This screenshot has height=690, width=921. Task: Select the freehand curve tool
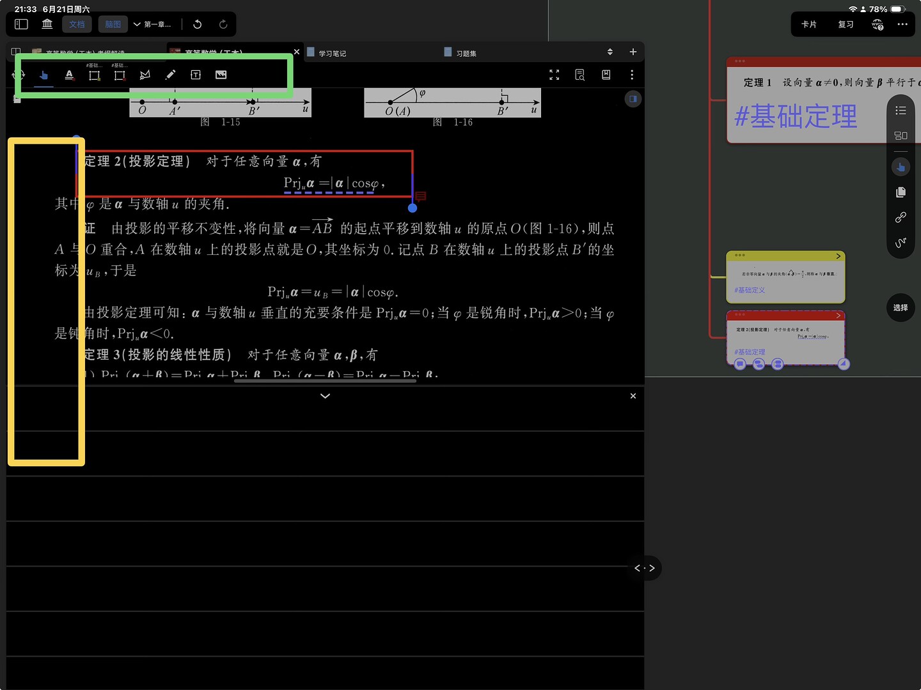pos(901,243)
